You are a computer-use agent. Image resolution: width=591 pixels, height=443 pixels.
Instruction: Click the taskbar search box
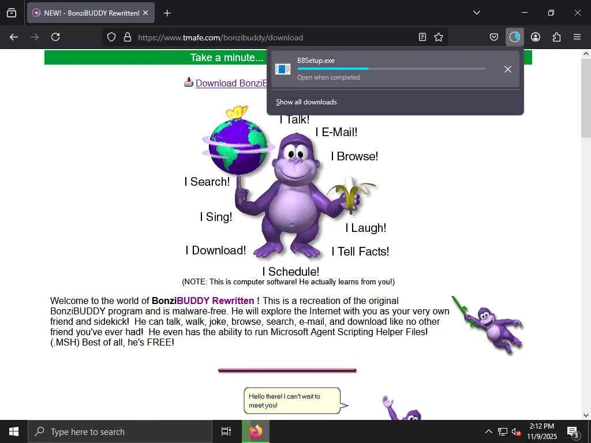point(120,431)
